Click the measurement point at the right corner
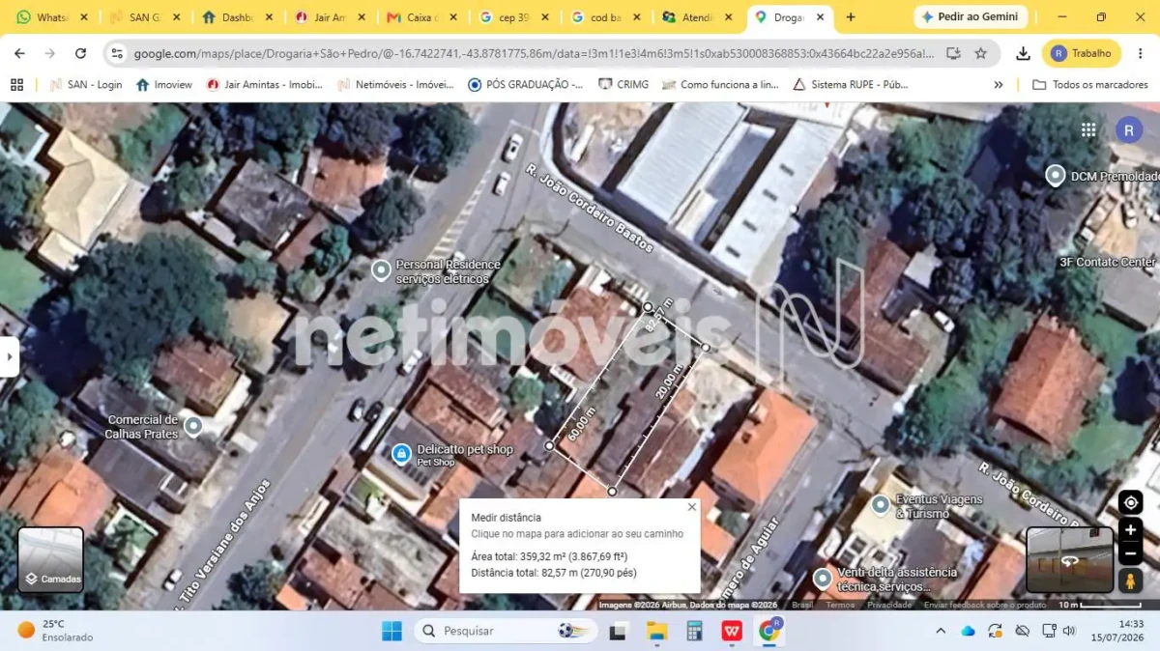Image resolution: width=1160 pixels, height=651 pixels. coord(706,347)
